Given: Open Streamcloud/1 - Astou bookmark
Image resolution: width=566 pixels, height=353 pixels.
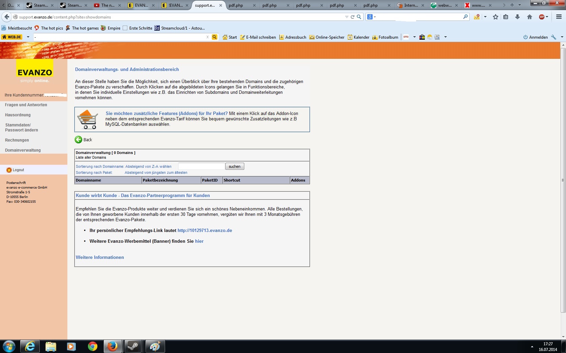Looking at the screenshot, I should 180,28.
